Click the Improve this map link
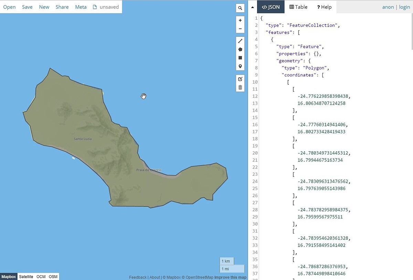 230,277
